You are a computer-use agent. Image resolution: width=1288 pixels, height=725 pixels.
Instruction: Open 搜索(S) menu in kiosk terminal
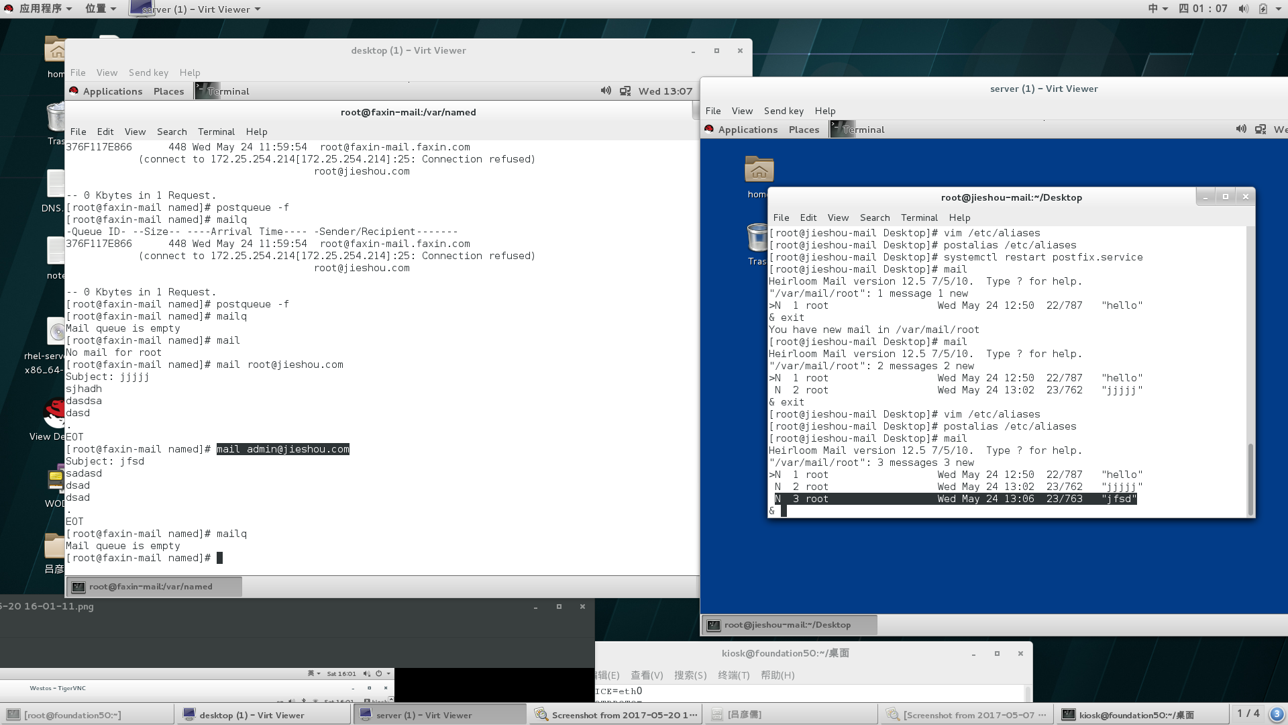[x=690, y=675]
